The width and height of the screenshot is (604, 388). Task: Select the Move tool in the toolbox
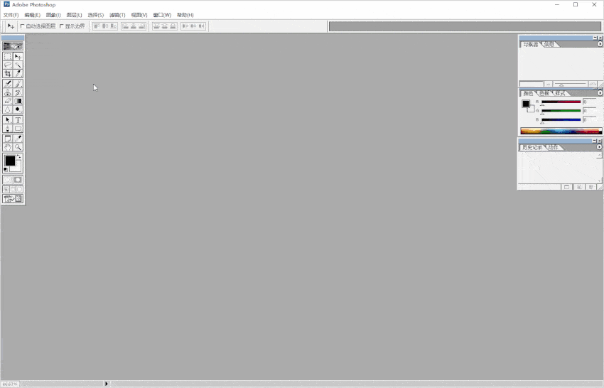point(18,57)
